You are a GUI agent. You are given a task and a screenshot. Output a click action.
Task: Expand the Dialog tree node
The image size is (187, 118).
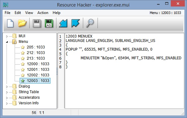[7, 87]
